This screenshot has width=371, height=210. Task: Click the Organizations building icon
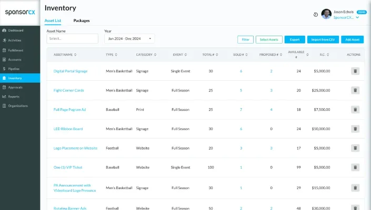4,106
